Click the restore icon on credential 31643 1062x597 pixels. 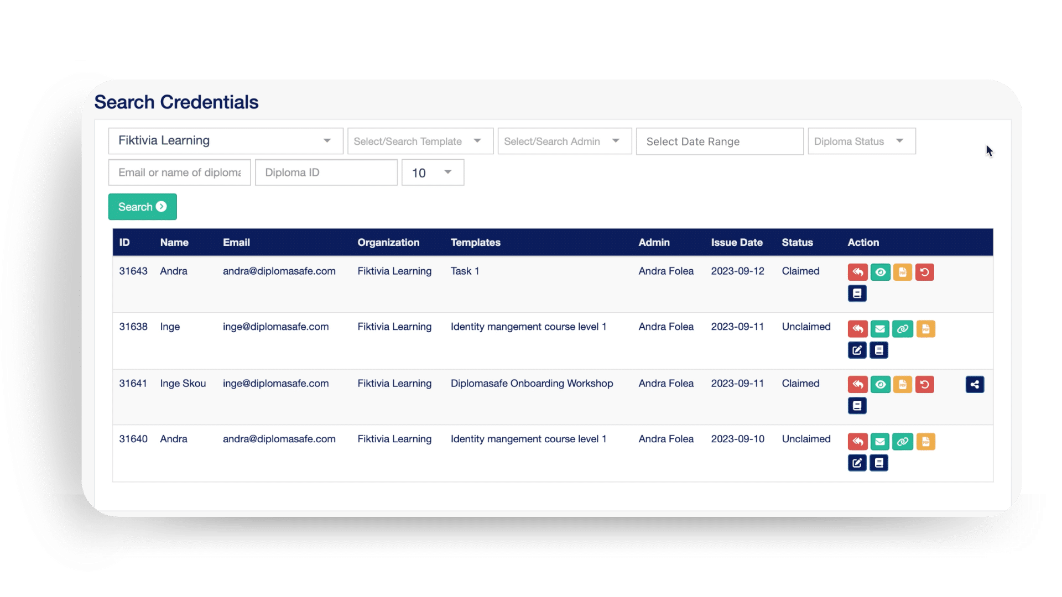pyautogui.click(x=925, y=272)
